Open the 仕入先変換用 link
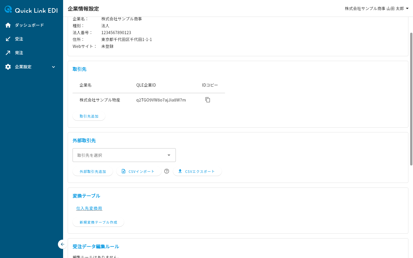This screenshot has width=413, height=258. pyautogui.click(x=89, y=208)
